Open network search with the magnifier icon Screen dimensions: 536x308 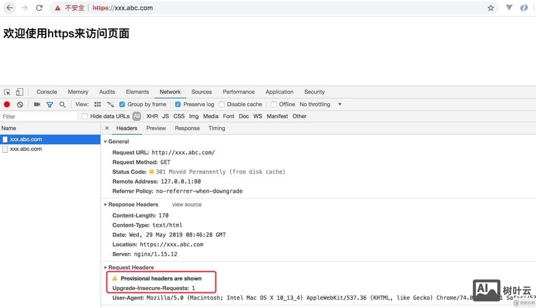tap(62, 105)
